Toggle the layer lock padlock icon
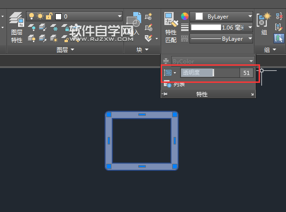Screen dimensions: 286x212 coord(49,16)
